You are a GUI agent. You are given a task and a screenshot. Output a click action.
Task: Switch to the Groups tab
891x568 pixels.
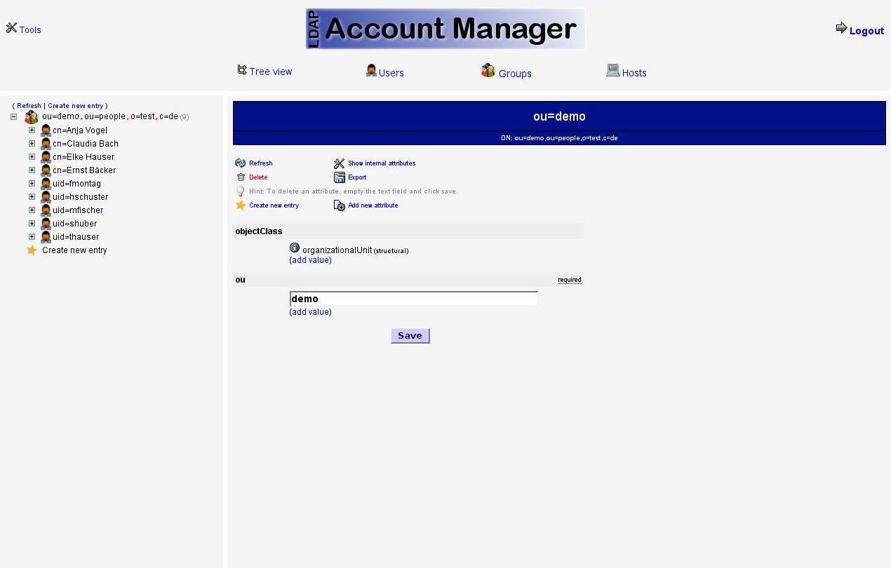(x=507, y=72)
